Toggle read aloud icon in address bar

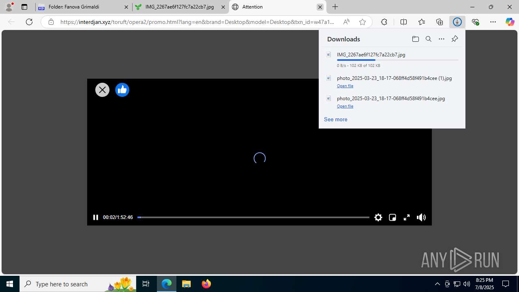pos(346,22)
